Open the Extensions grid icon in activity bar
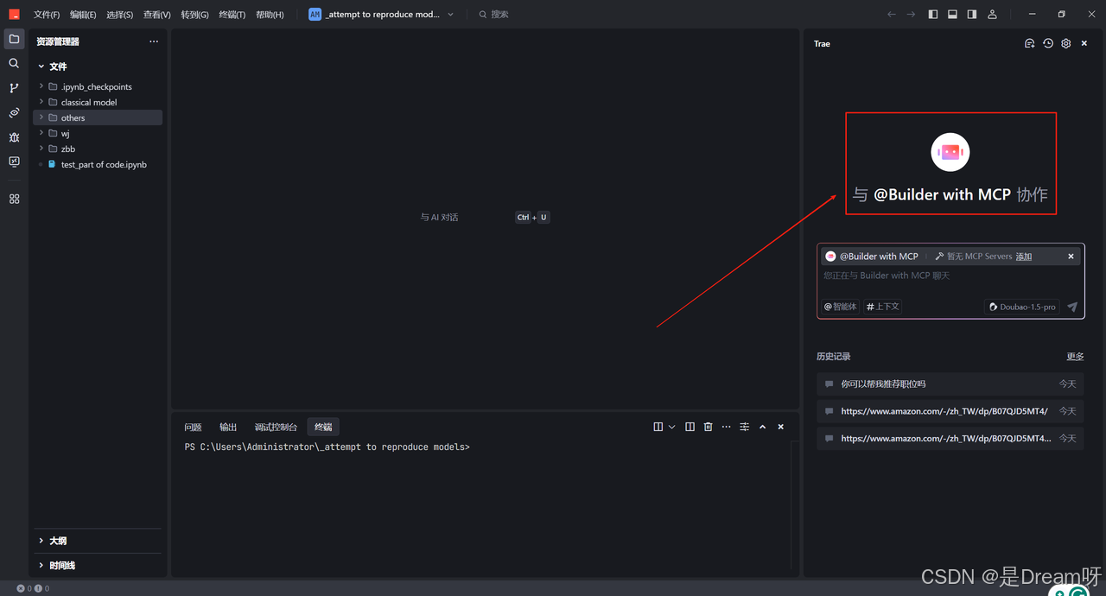The image size is (1106, 596). click(x=14, y=199)
